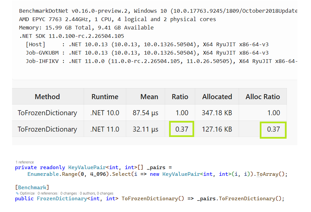Click the Alloc Ratio column header

point(262,97)
